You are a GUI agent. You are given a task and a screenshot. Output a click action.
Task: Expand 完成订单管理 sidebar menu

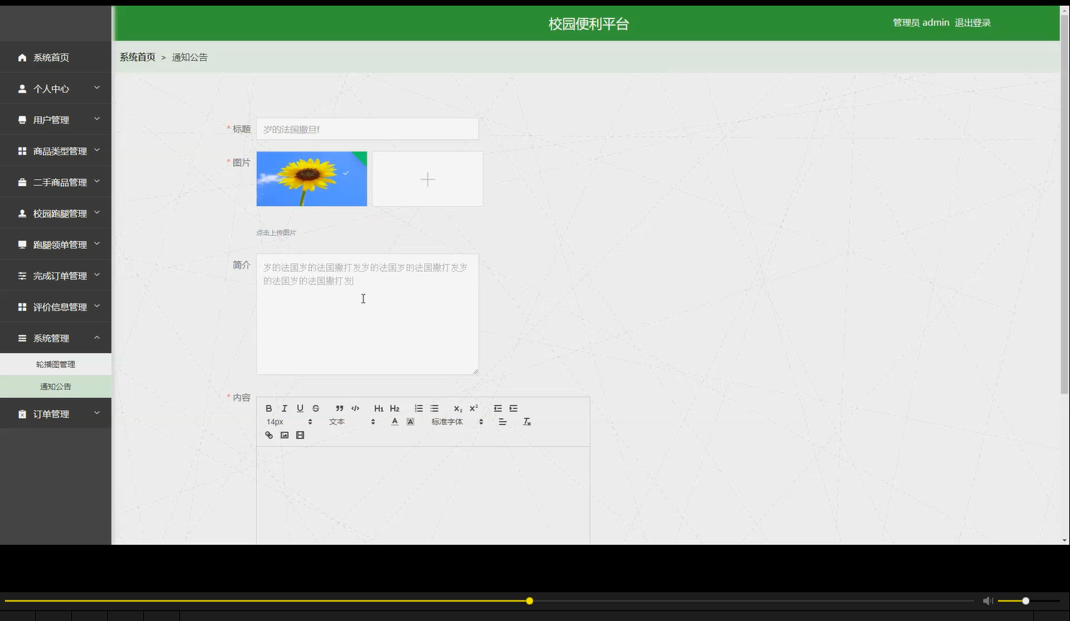click(x=56, y=275)
